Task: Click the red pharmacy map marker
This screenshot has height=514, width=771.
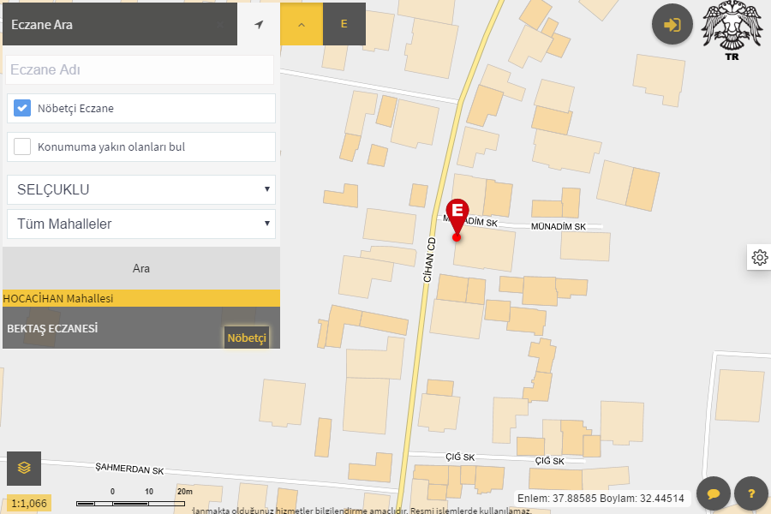Action: 457,218
